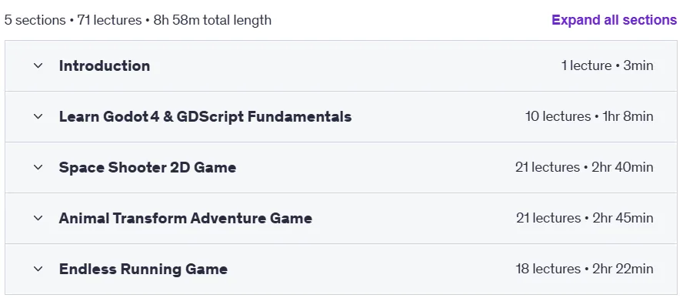Click the Space Shooter 2D Game title
This screenshot has height=298, width=683.
pyautogui.click(x=147, y=168)
